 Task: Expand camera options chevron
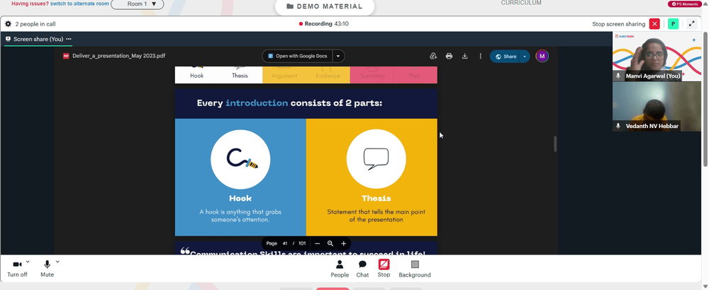click(x=28, y=262)
